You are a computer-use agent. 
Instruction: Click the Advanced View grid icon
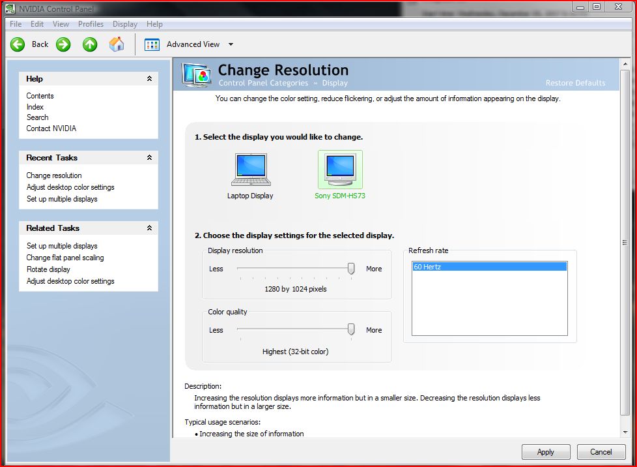pyautogui.click(x=152, y=44)
